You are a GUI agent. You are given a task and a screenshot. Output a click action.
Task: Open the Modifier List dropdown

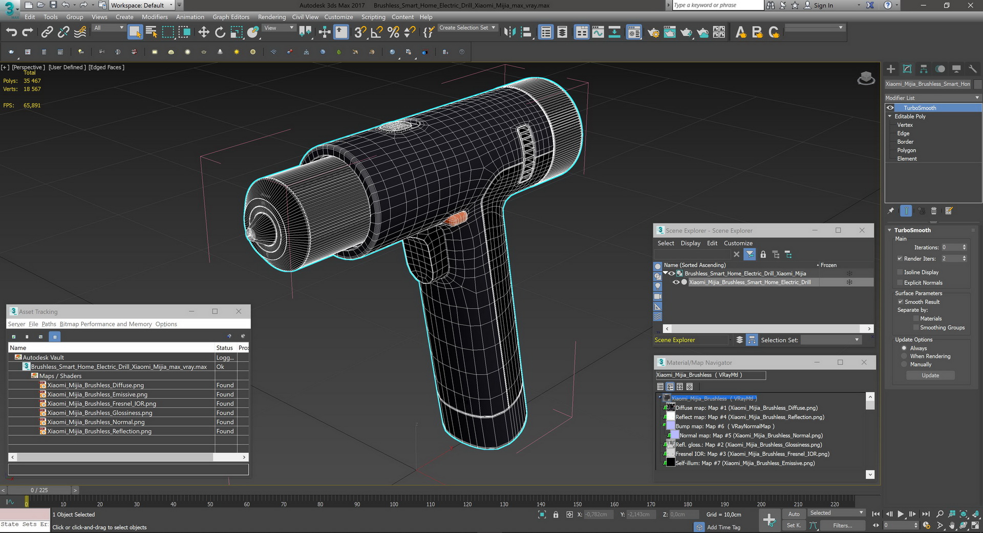point(933,98)
